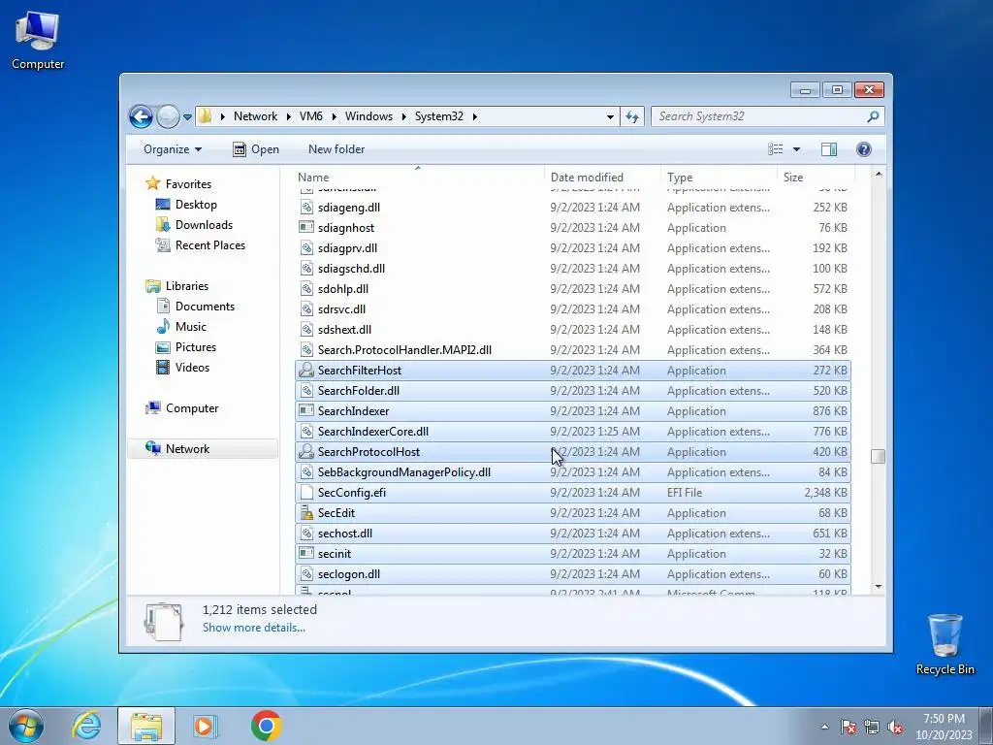Select Favorites in the navigation pane
993x745 pixels.
188,184
